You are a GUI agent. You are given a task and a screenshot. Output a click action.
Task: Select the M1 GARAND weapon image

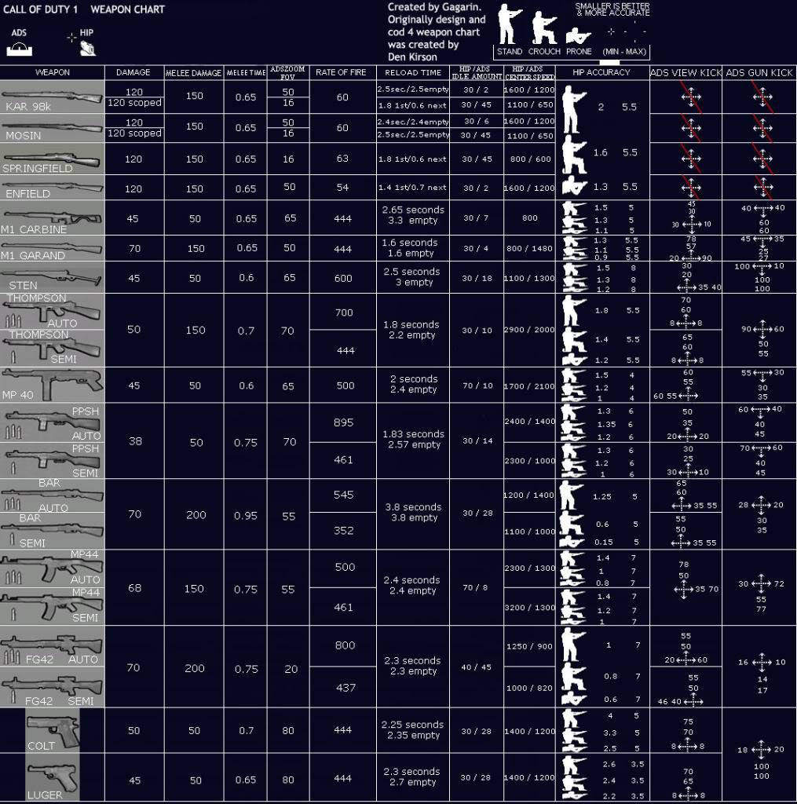52,249
